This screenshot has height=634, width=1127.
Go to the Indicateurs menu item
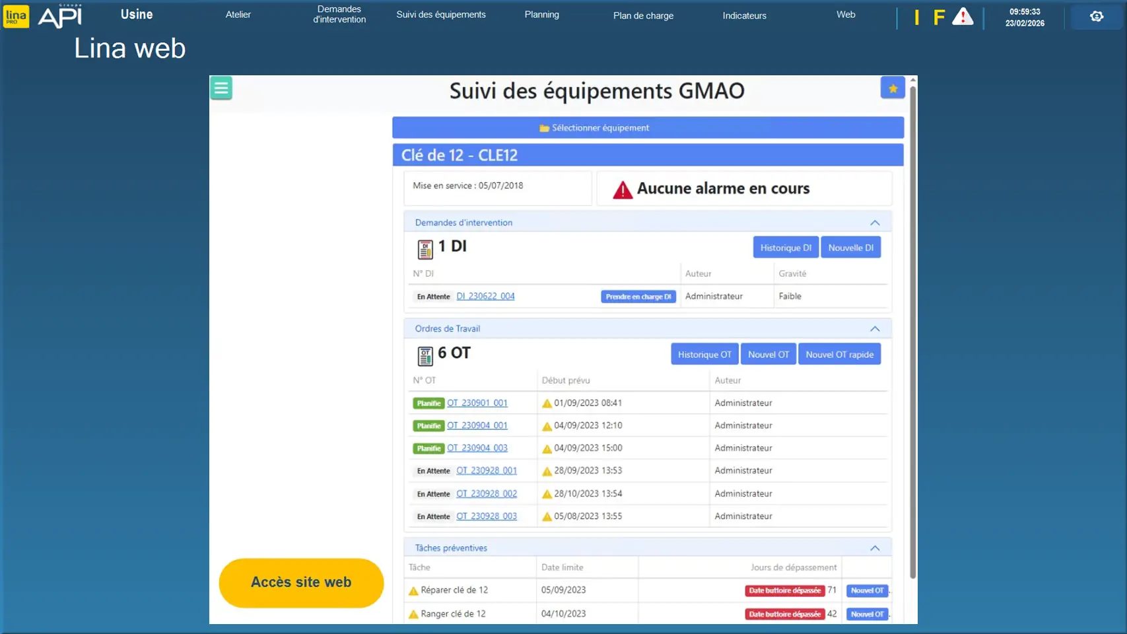point(744,15)
